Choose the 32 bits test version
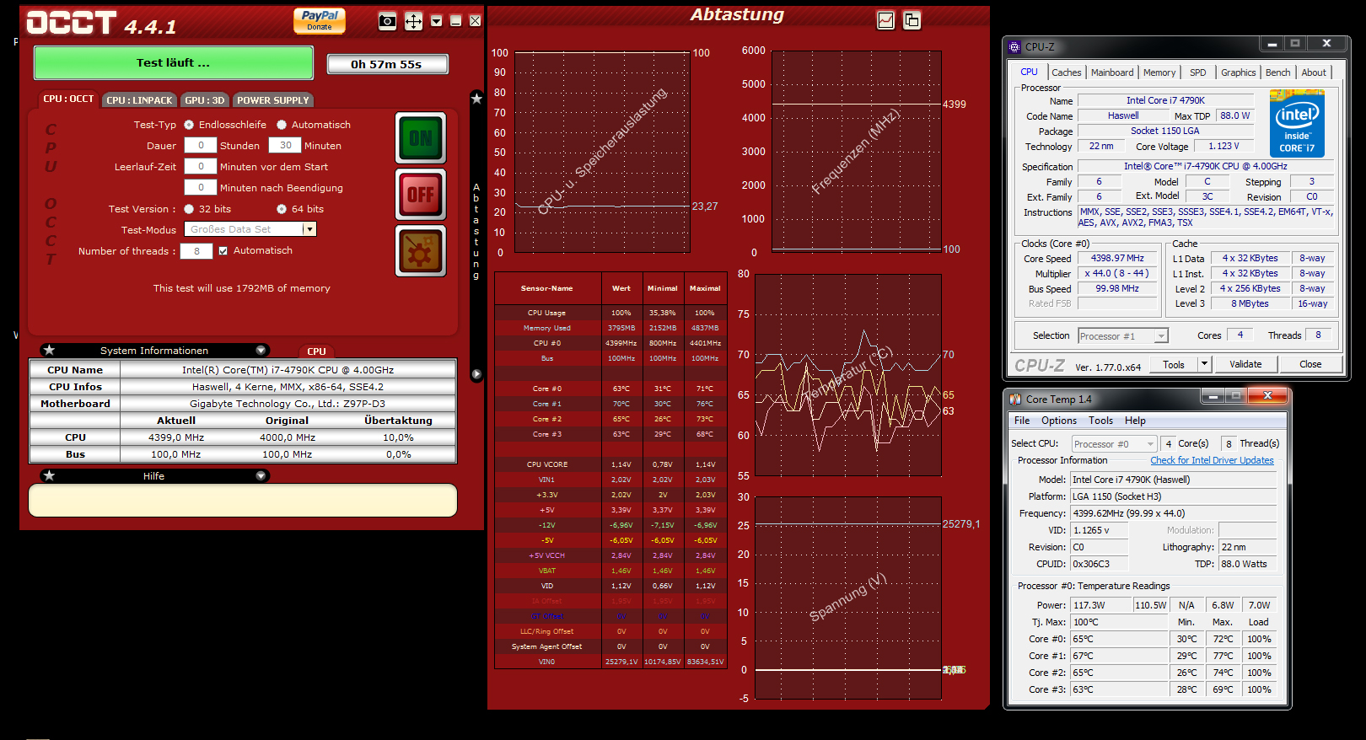The height and width of the screenshot is (740, 1366). click(x=189, y=209)
